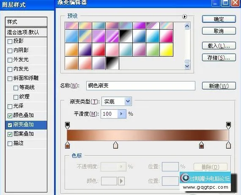Enable the 斜面和浮雕 bevel checkbox
Image resolution: width=241 pixels, height=195 pixels.
pos(10,79)
